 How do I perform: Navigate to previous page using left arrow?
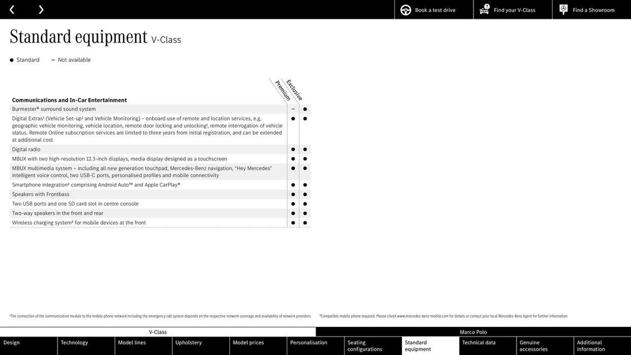[x=12, y=9]
